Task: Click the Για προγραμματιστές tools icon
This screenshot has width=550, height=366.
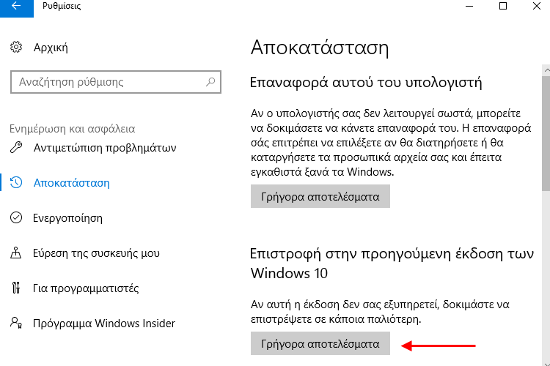Action: (x=16, y=288)
